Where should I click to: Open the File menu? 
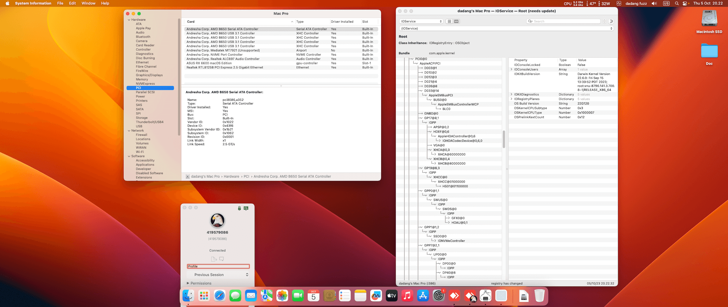point(60,3)
